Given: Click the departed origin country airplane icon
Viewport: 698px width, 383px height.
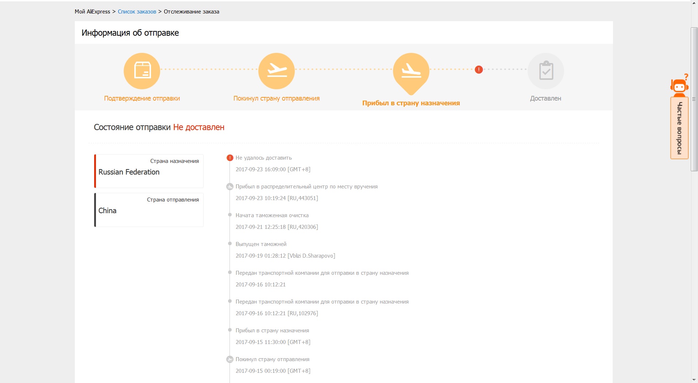Looking at the screenshot, I should 277,71.
